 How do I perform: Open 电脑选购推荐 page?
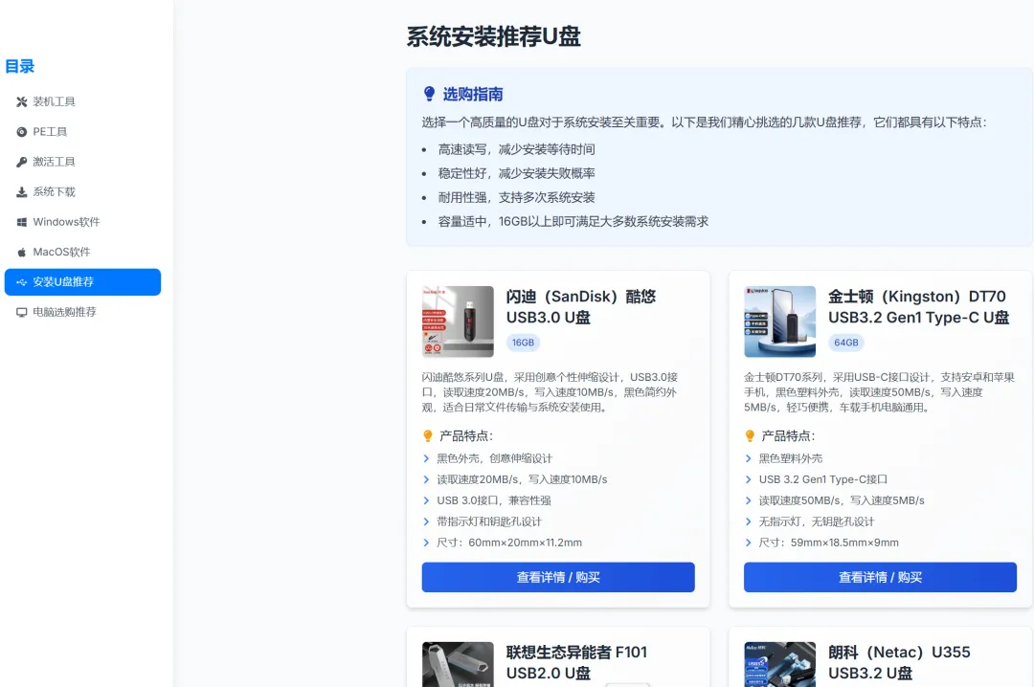click(x=82, y=312)
